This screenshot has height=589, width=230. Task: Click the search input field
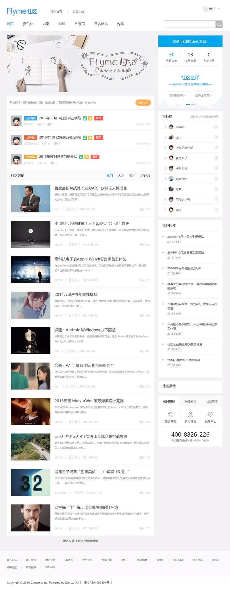190,24
